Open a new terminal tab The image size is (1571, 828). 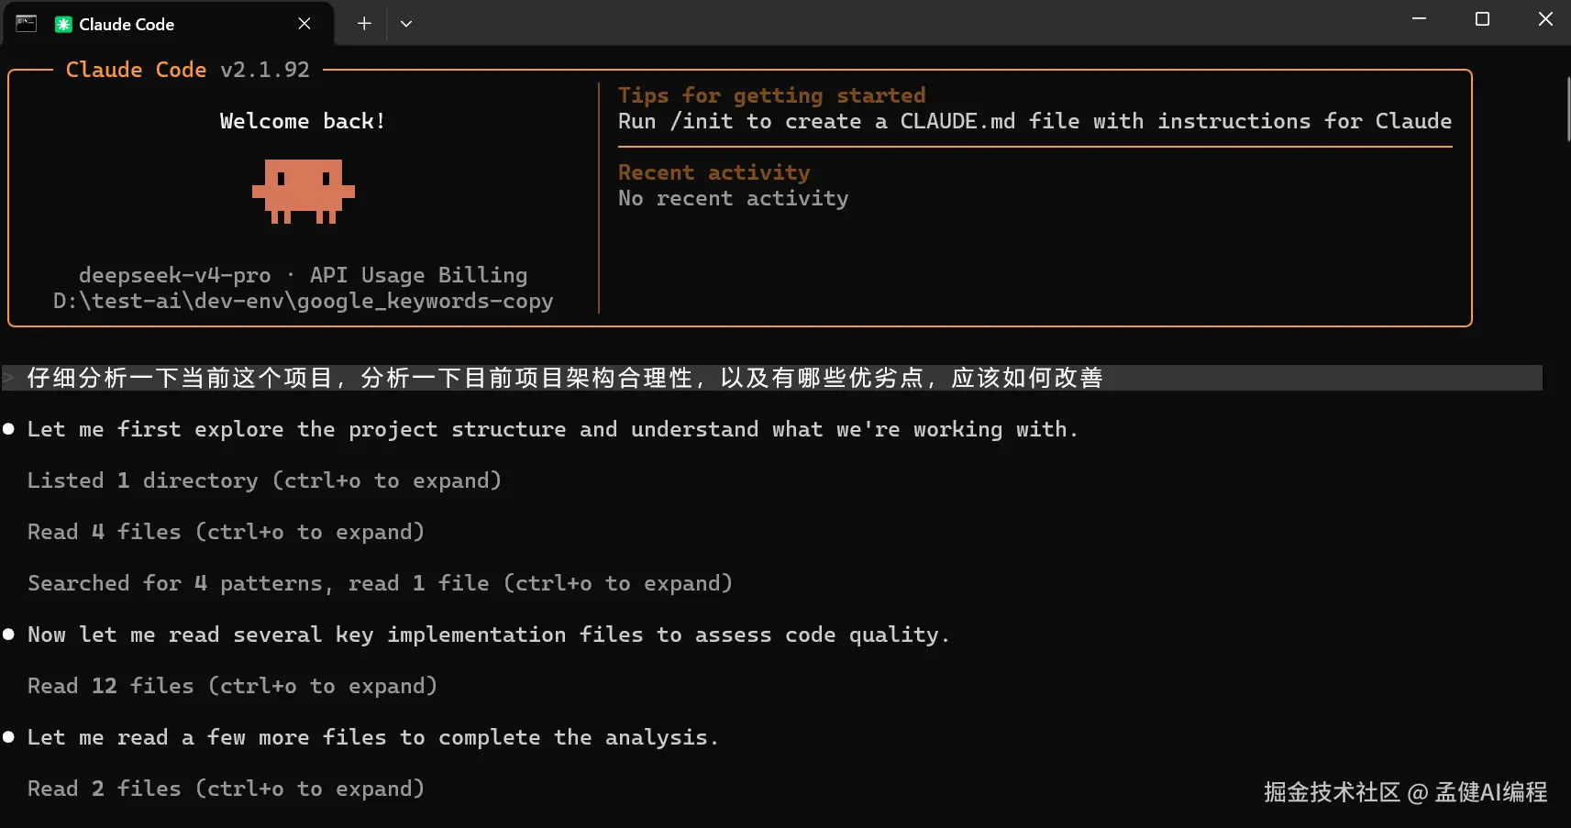[x=364, y=24]
